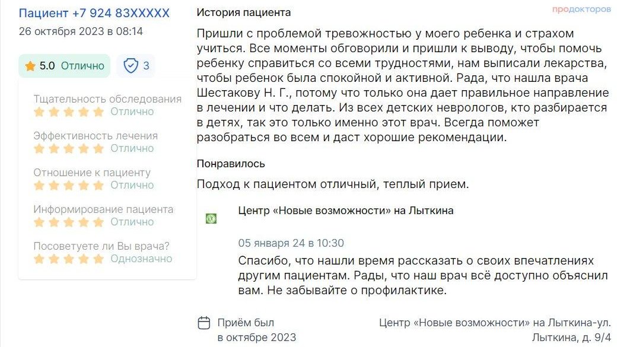624x347 pixels.
Task: Click the 5.0 Отлично rating badge
Action: click(65, 66)
